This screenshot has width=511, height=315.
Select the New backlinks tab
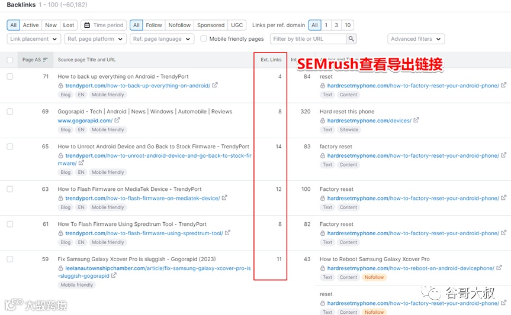pos(51,25)
